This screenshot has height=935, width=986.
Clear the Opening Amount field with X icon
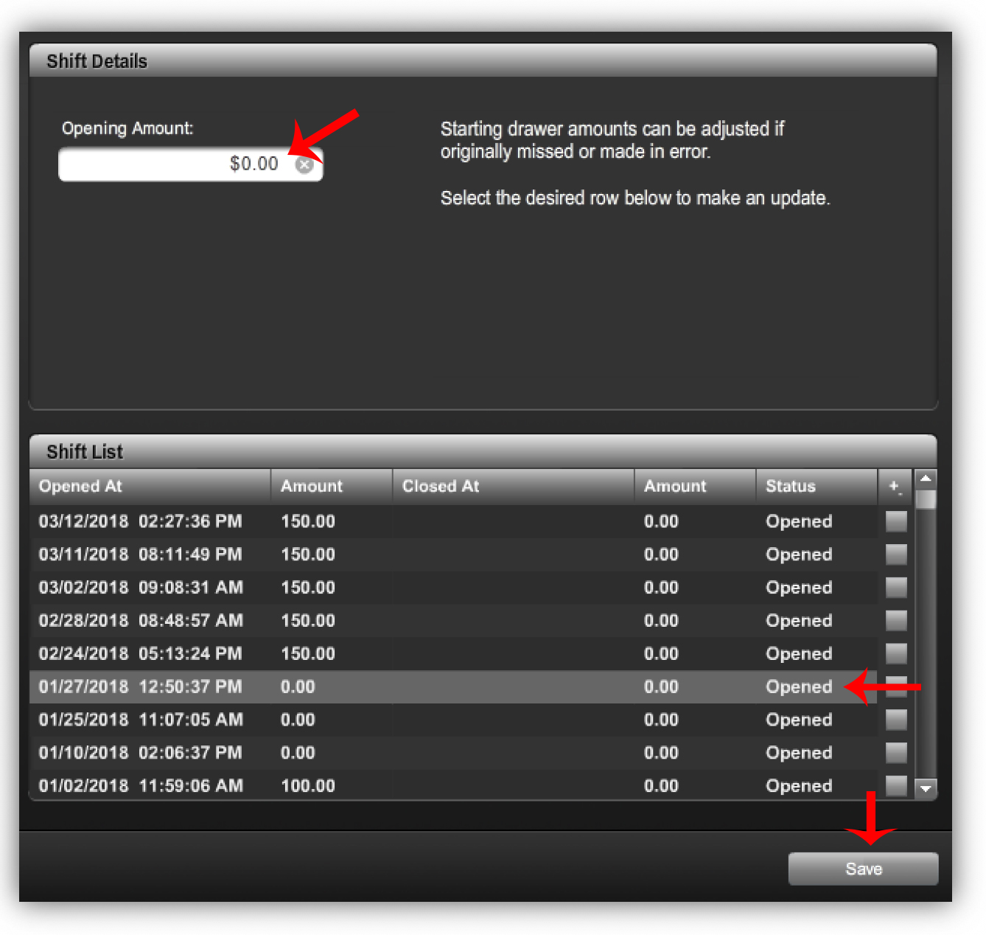coord(304,164)
